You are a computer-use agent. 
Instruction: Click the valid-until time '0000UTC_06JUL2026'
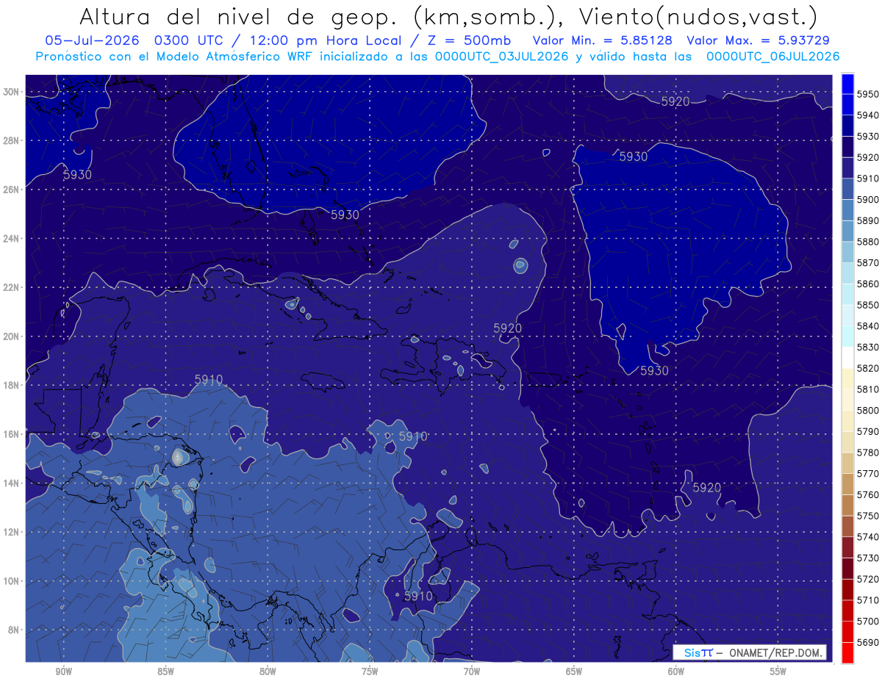772,56
